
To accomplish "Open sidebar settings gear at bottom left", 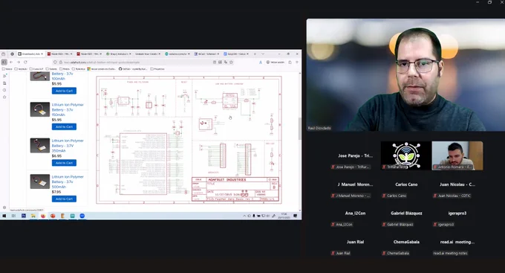I will (4, 208).
